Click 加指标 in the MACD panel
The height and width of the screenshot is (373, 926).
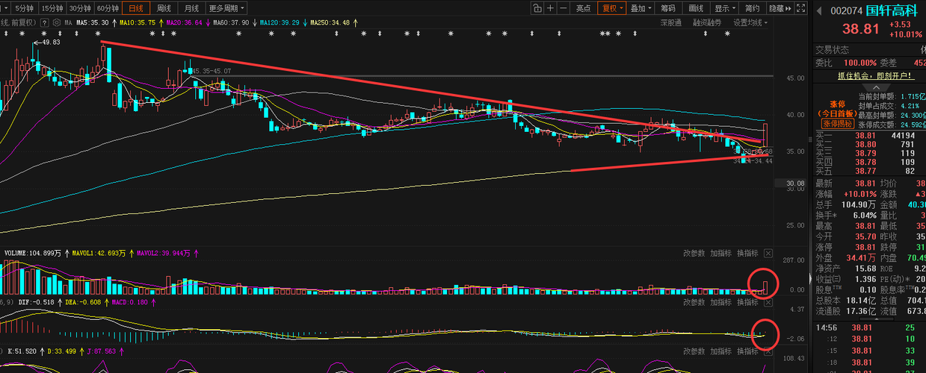[720, 302]
